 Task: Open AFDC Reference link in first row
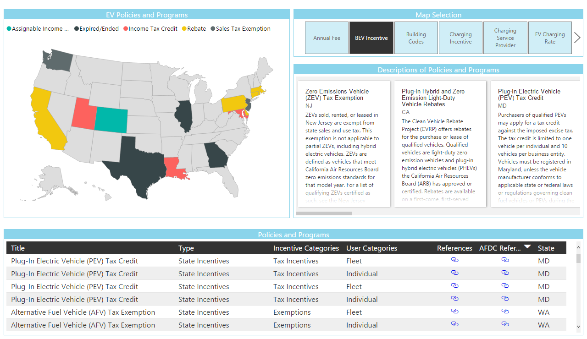[x=505, y=260]
